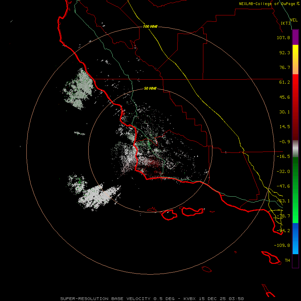Click the VEL legend title
Viewport: 301px width, 301px height.
[x=294, y=20]
